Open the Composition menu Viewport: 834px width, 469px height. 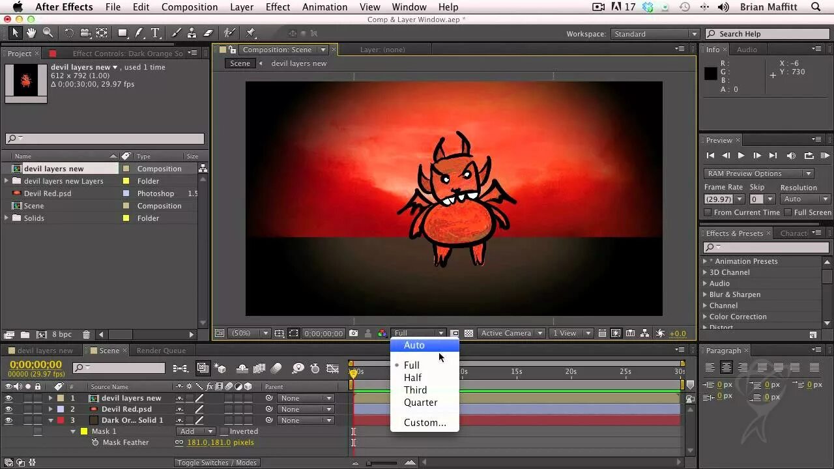190,7
